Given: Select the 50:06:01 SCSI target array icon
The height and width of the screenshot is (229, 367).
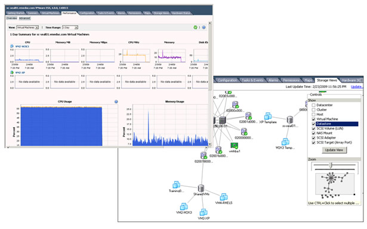Looking at the screenshot, I should [x=223, y=120].
